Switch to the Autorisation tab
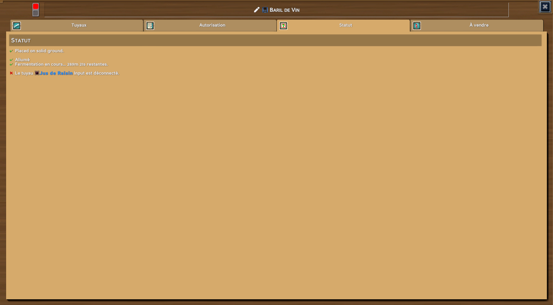Image resolution: width=553 pixels, height=305 pixels. [210, 25]
